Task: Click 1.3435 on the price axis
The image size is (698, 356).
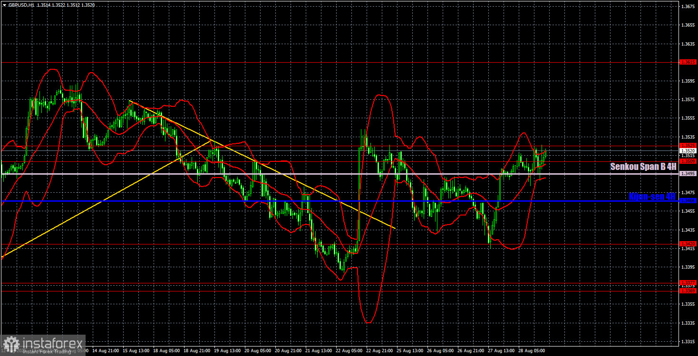Action: point(688,230)
